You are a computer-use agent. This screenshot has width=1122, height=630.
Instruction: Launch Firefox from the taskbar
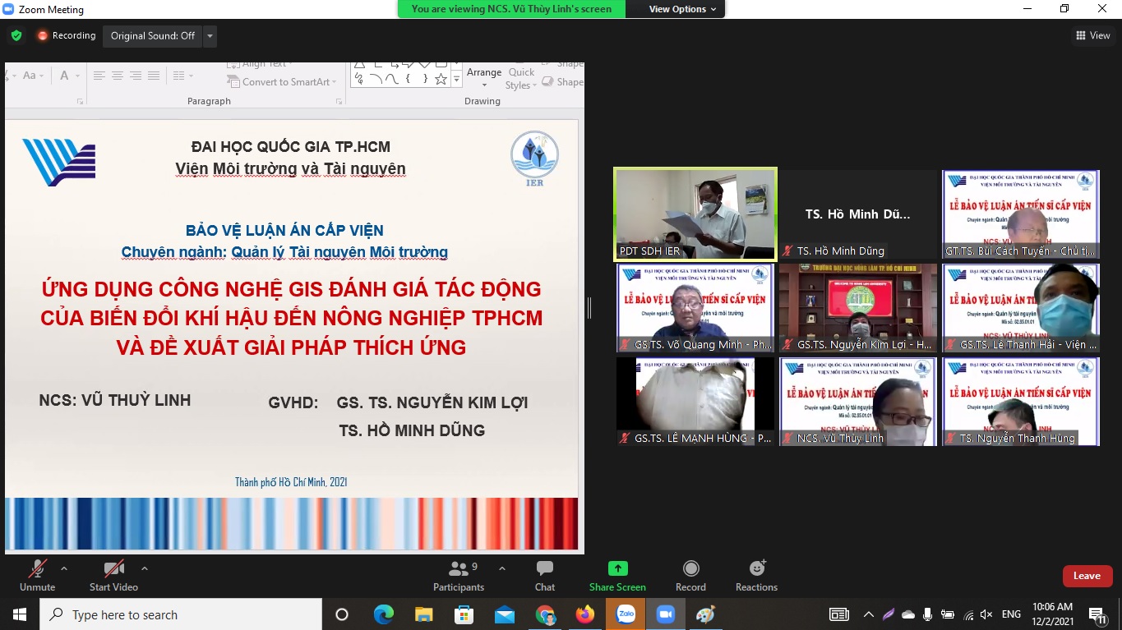point(585,614)
